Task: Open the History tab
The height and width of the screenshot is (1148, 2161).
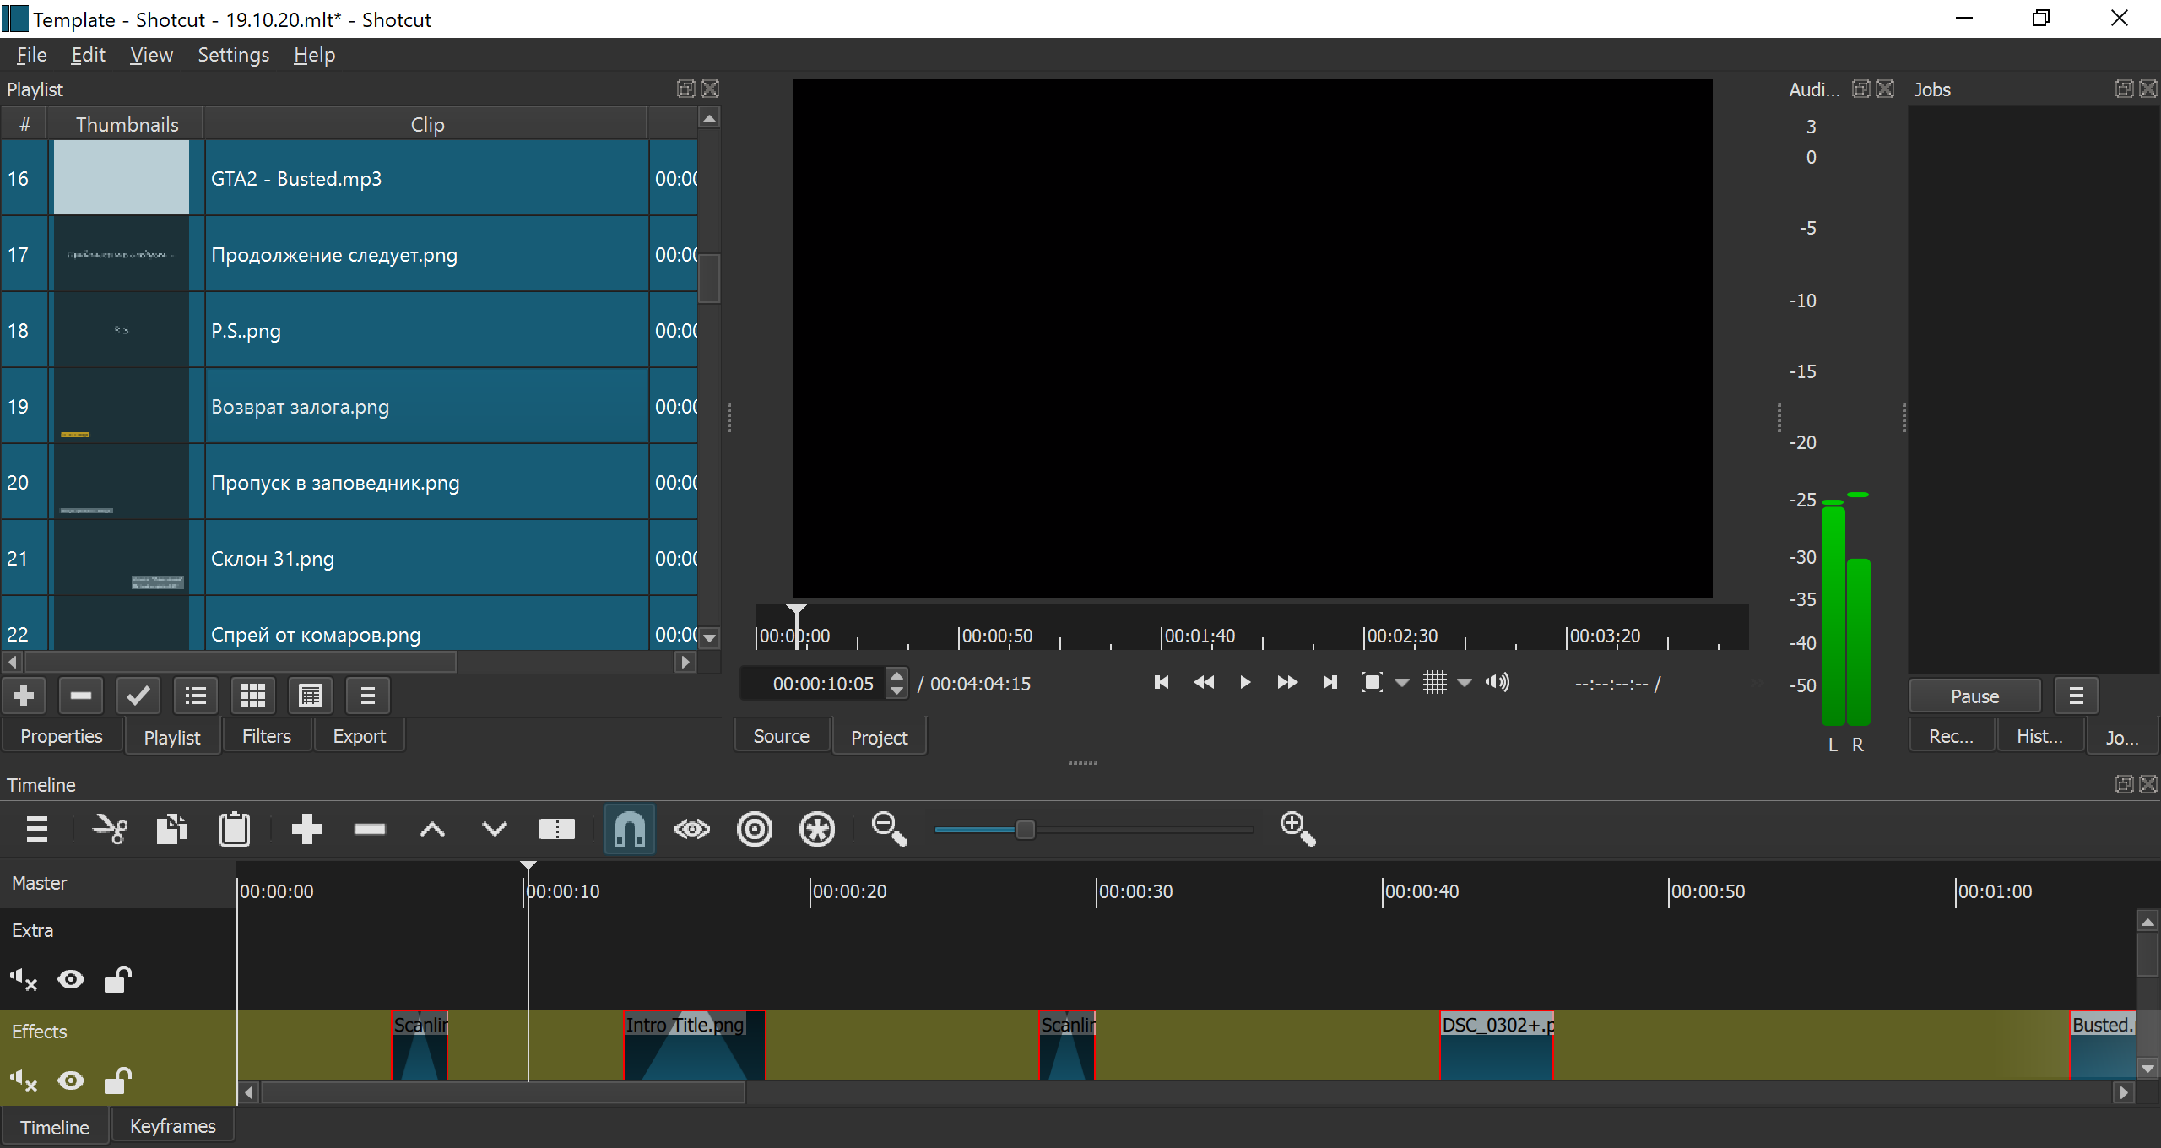Action: tap(2039, 736)
